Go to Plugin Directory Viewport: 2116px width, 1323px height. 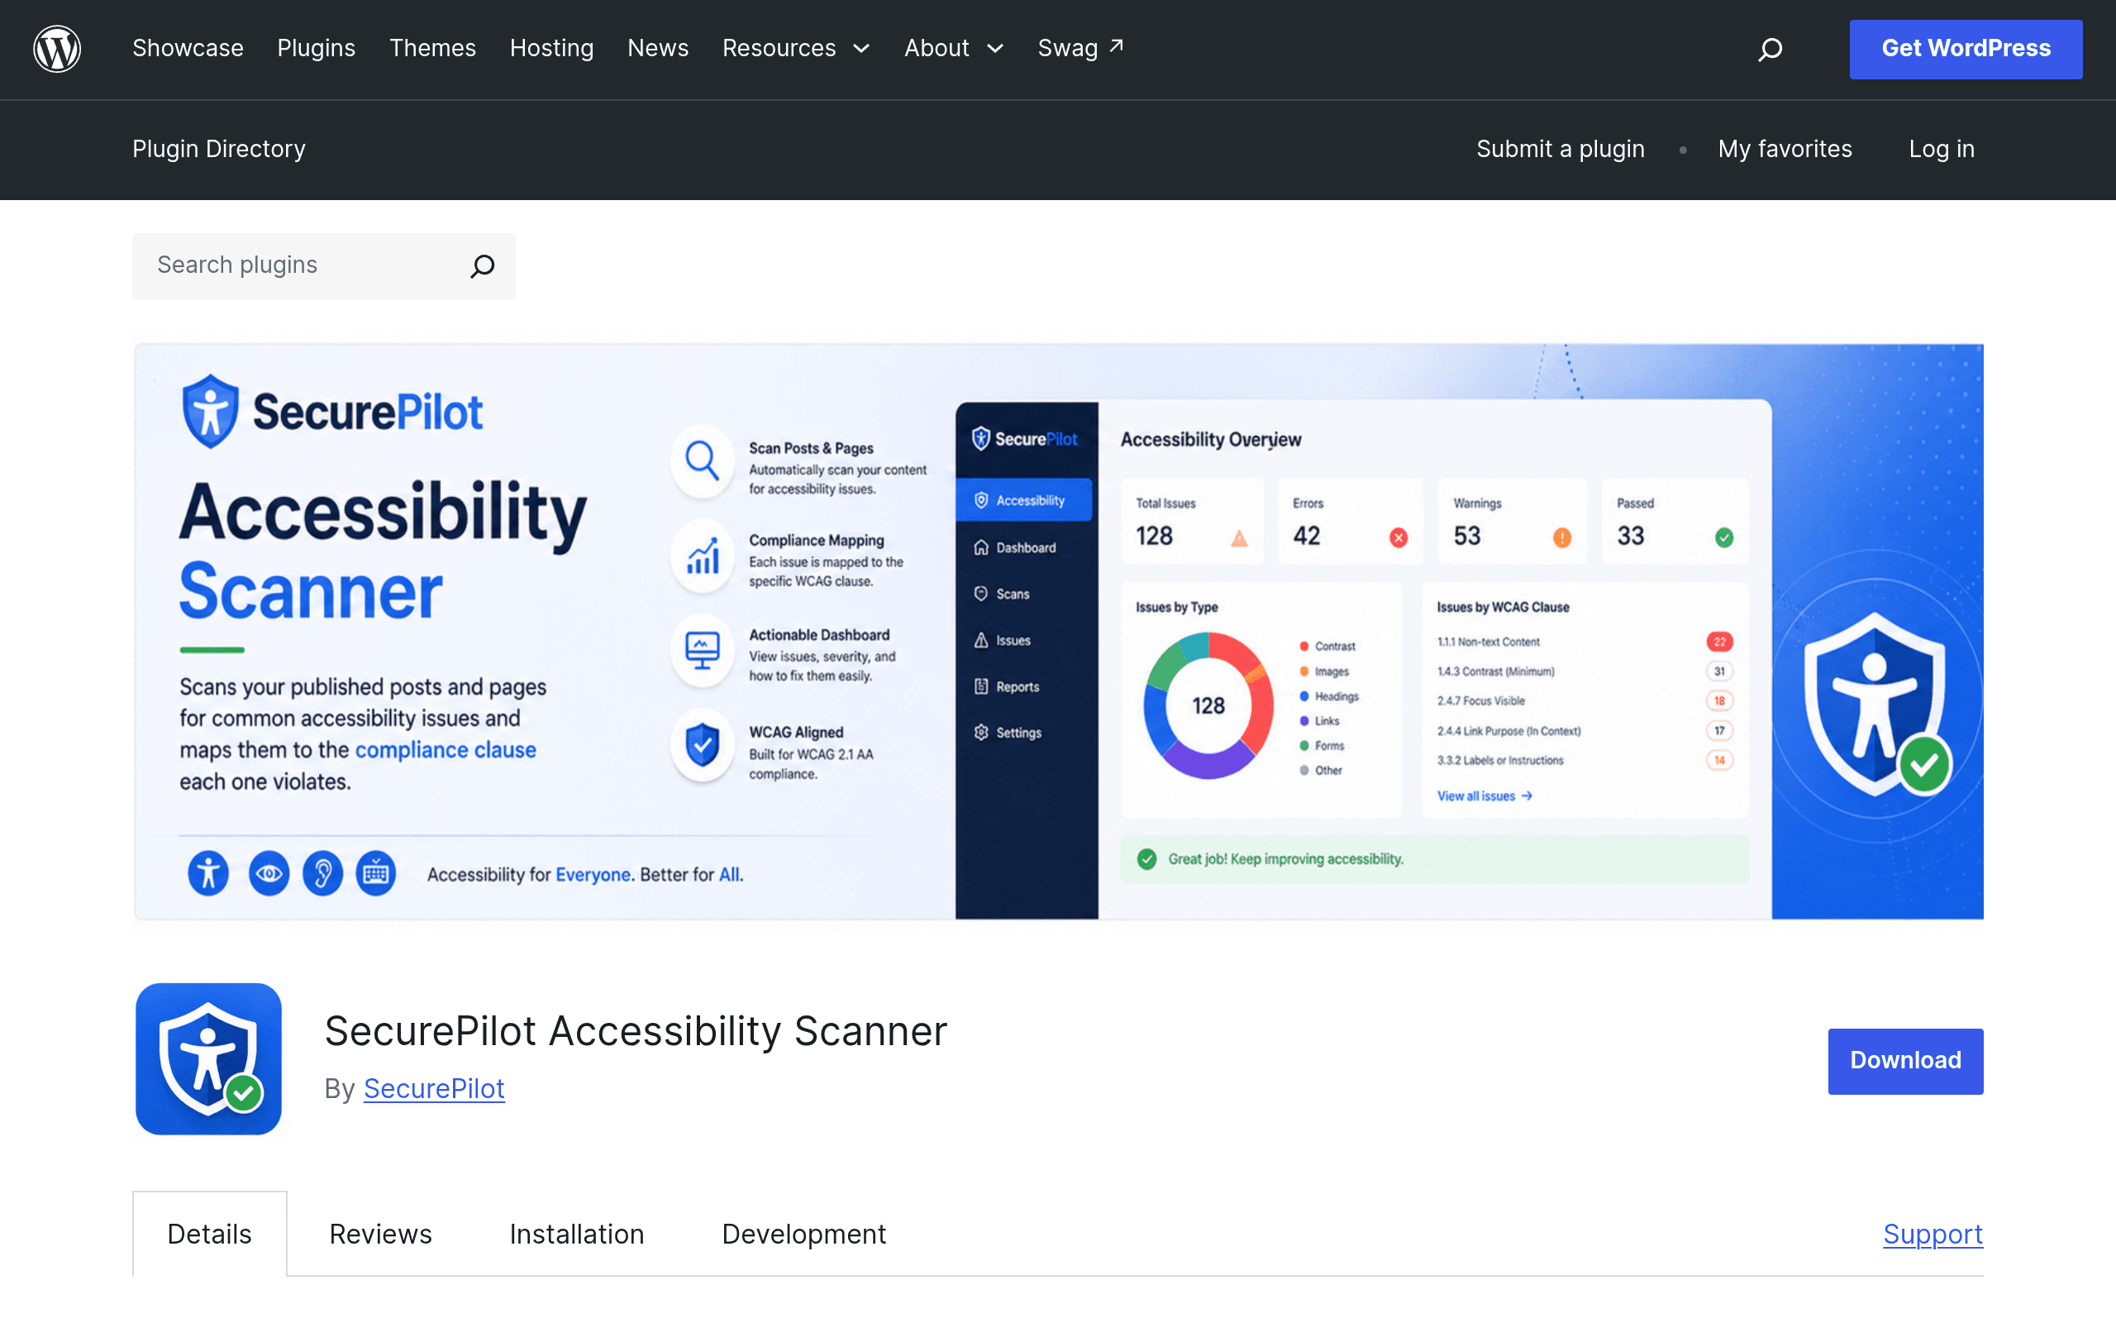[x=218, y=150]
